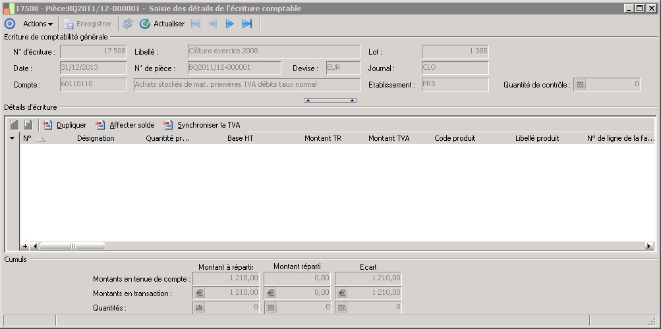Click the Libellé produit column header
The width and height of the screenshot is (661, 329).
coord(537,138)
